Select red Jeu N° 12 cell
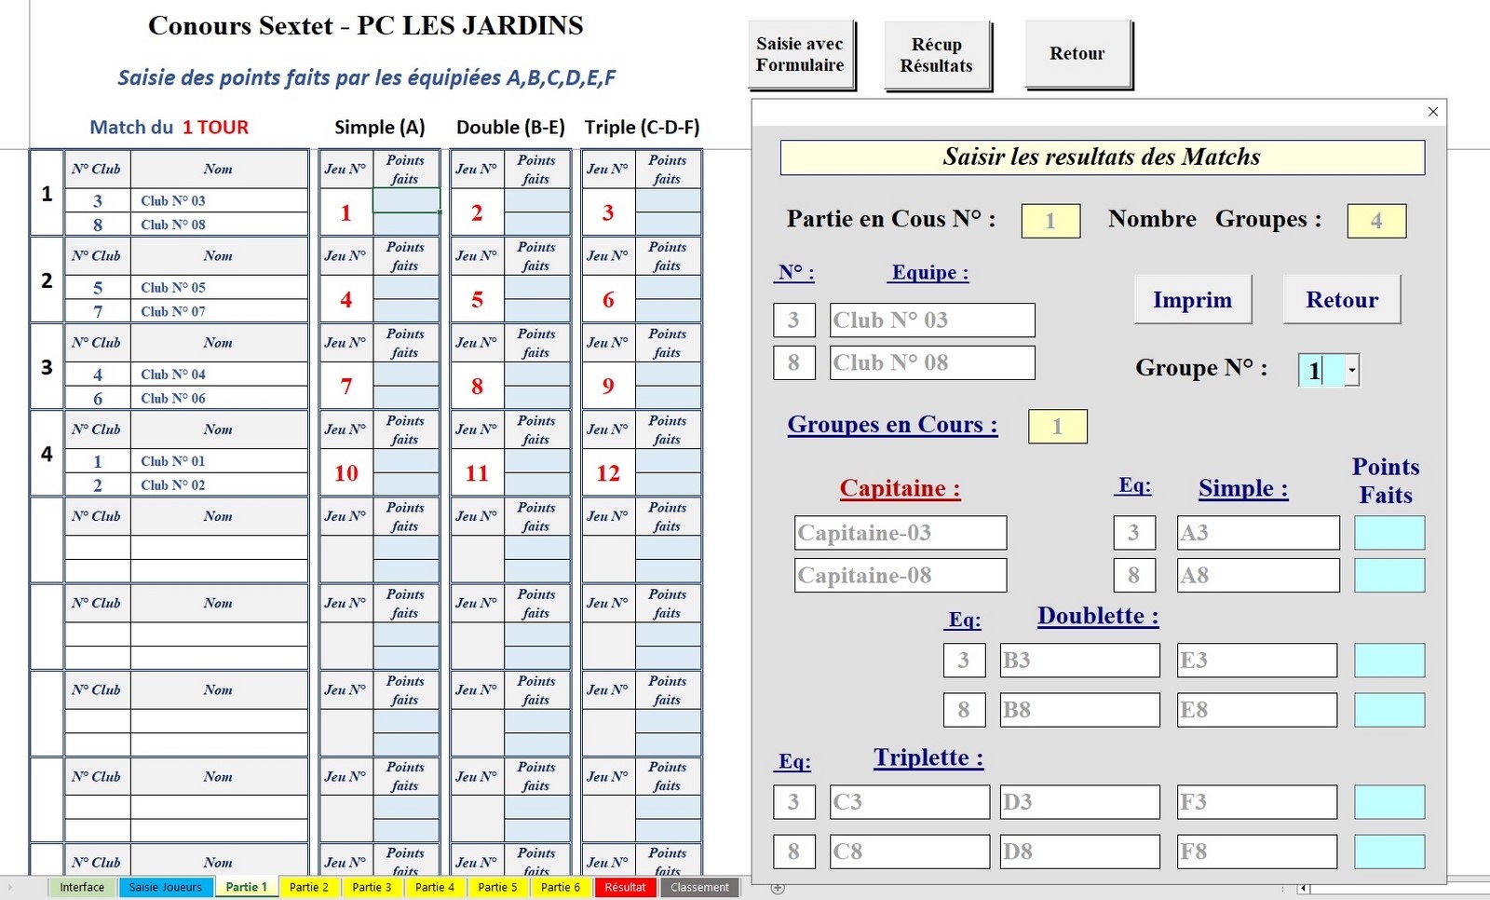The height and width of the screenshot is (900, 1490). pos(608,473)
